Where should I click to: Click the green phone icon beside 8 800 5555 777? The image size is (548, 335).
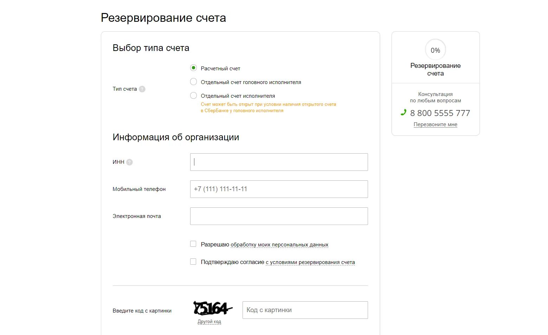(x=403, y=112)
